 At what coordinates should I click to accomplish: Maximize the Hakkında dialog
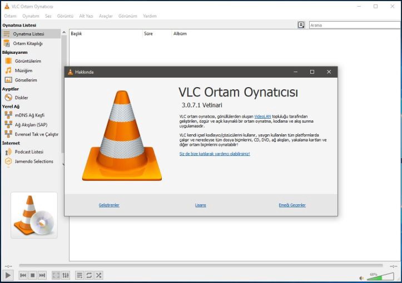pyautogui.click(x=312, y=72)
